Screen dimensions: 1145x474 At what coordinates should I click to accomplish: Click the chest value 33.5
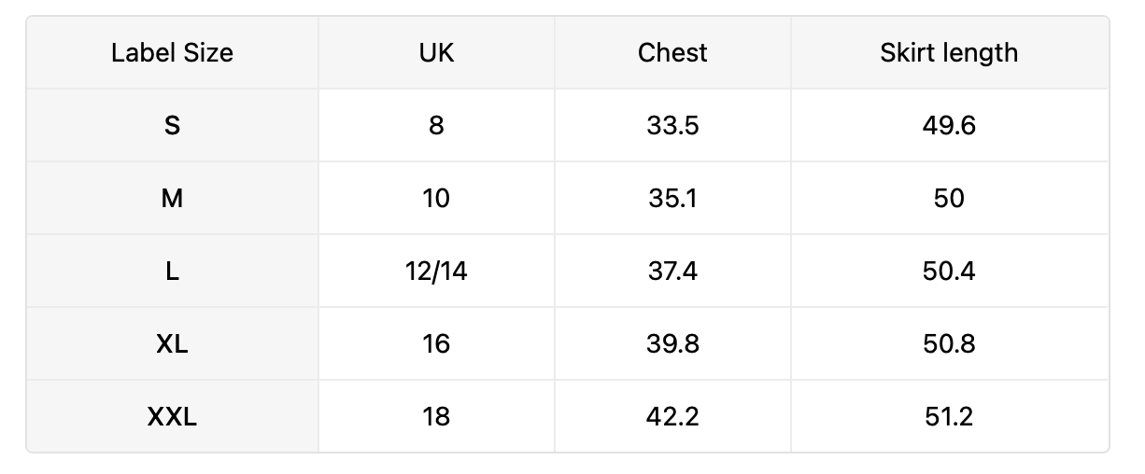(672, 125)
